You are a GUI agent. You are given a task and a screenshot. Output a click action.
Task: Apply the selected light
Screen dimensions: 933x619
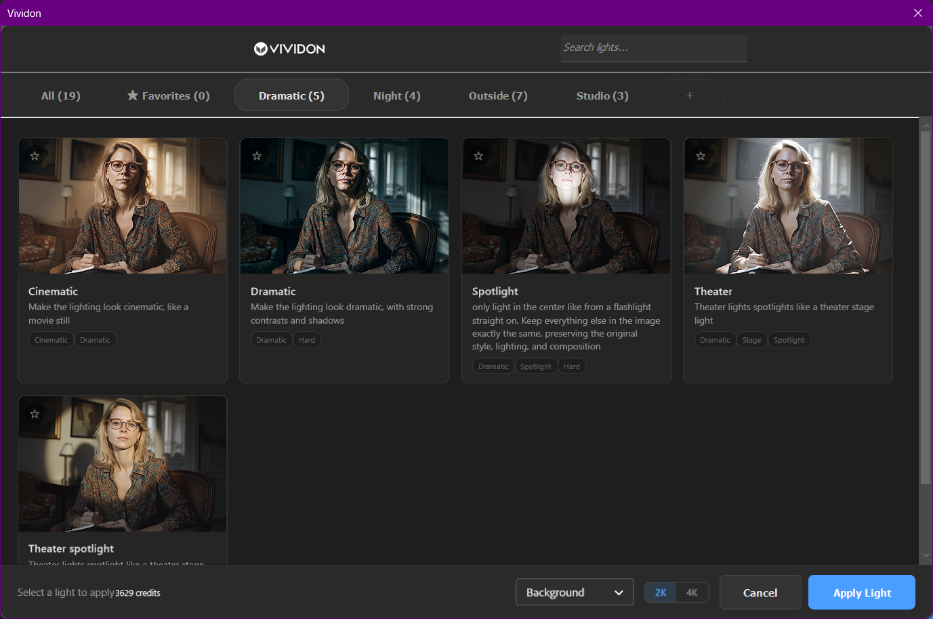(x=861, y=592)
